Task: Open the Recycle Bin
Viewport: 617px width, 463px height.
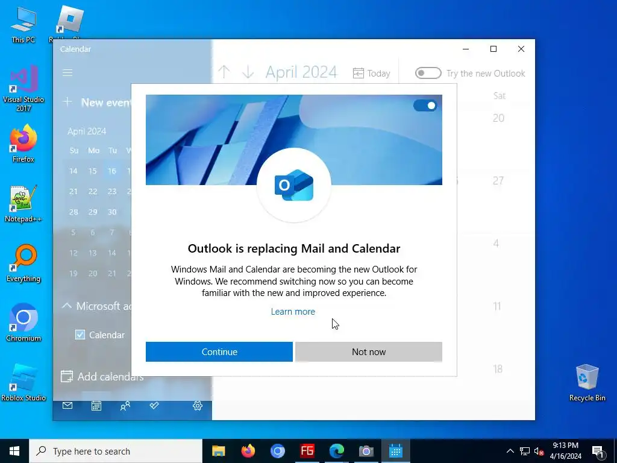Action: coord(587,382)
